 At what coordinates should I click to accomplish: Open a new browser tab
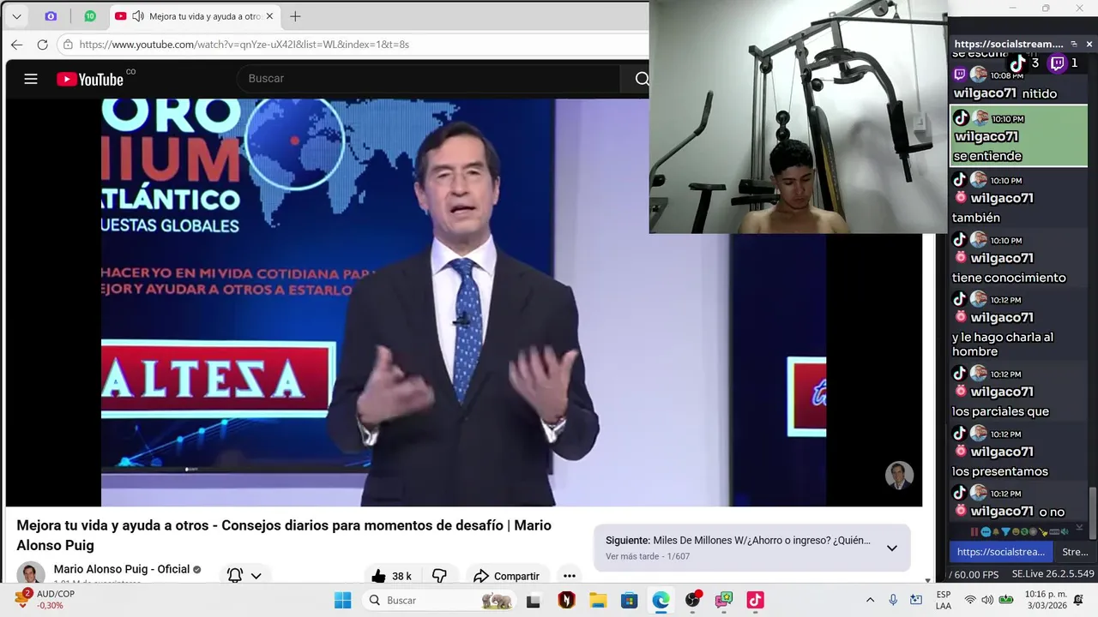point(295,16)
